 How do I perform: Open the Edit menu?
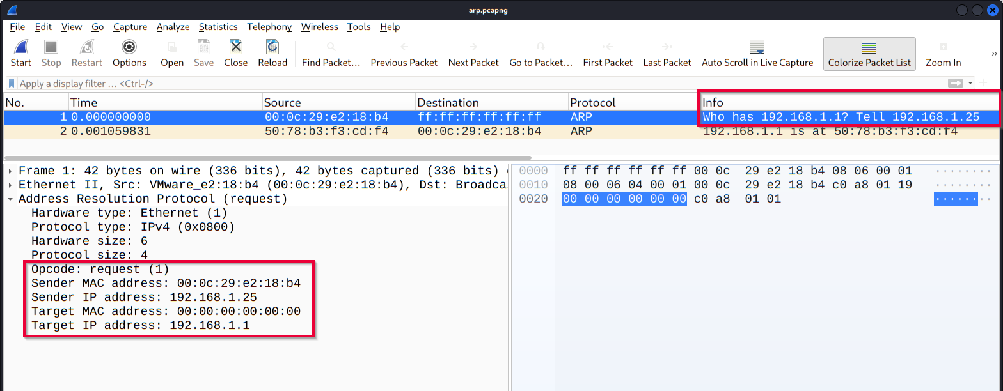[x=43, y=27]
